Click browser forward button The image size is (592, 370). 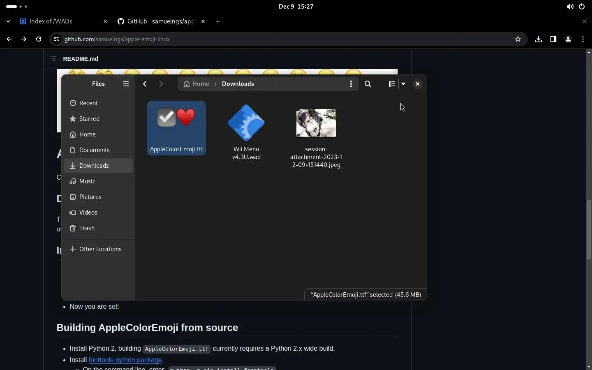click(24, 39)
